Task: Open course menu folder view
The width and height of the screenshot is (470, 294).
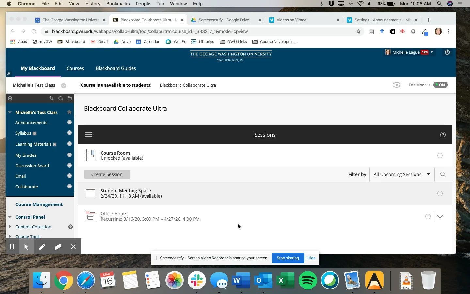Action: tap(70, 98)
